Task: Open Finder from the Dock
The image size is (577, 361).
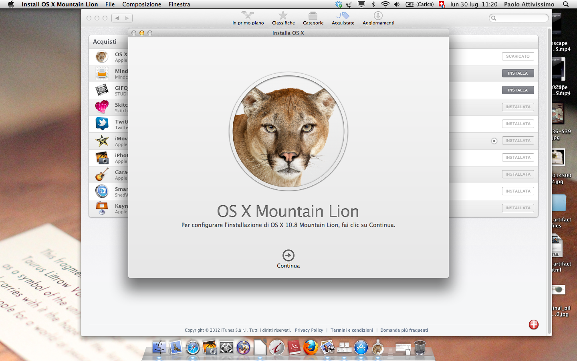Action: 159,347
